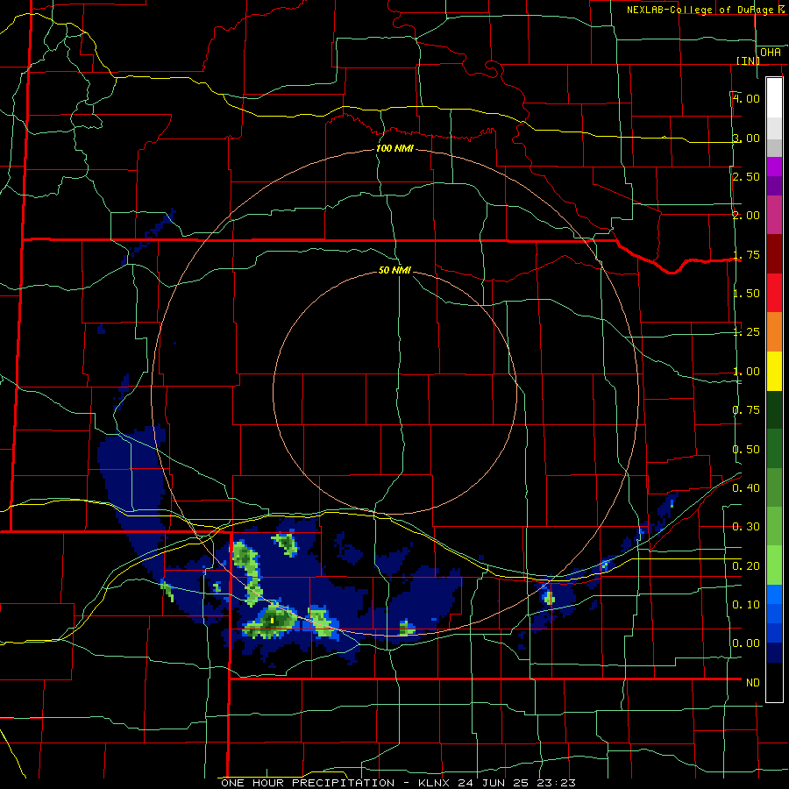Click the OHA product code label
Image resolution: width=789 pixels, height=789 pixels.
[x=771, y=53]
